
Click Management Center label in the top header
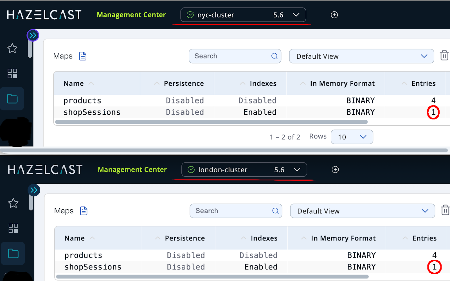click(131, 15)
